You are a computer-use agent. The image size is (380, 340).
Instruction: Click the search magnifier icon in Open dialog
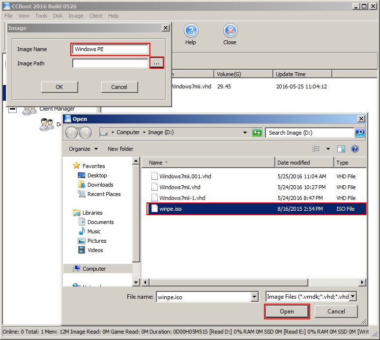click(360, 133)
